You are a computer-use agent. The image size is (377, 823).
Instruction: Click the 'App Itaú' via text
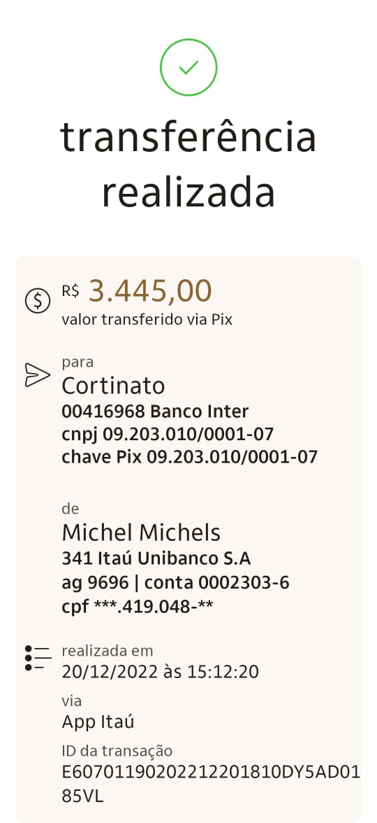[98, 722]
